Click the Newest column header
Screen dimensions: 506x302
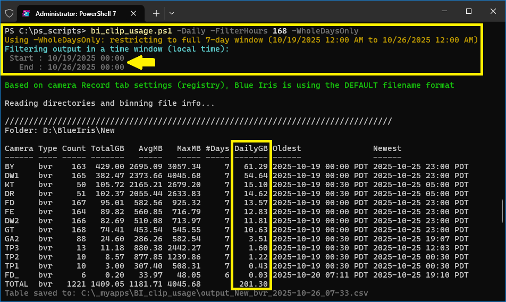coord(387,148)
